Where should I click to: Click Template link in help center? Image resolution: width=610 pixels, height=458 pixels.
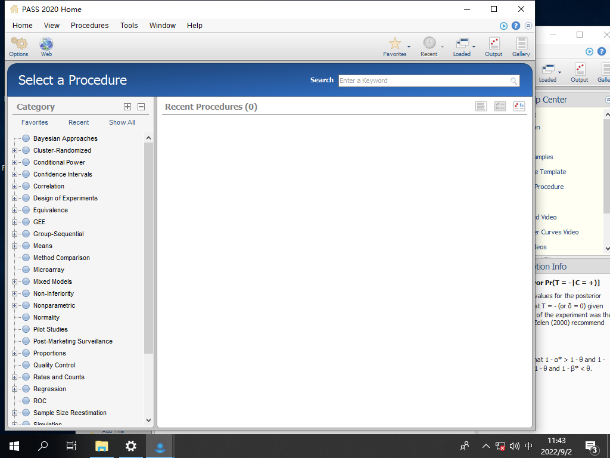coord(551,172)
